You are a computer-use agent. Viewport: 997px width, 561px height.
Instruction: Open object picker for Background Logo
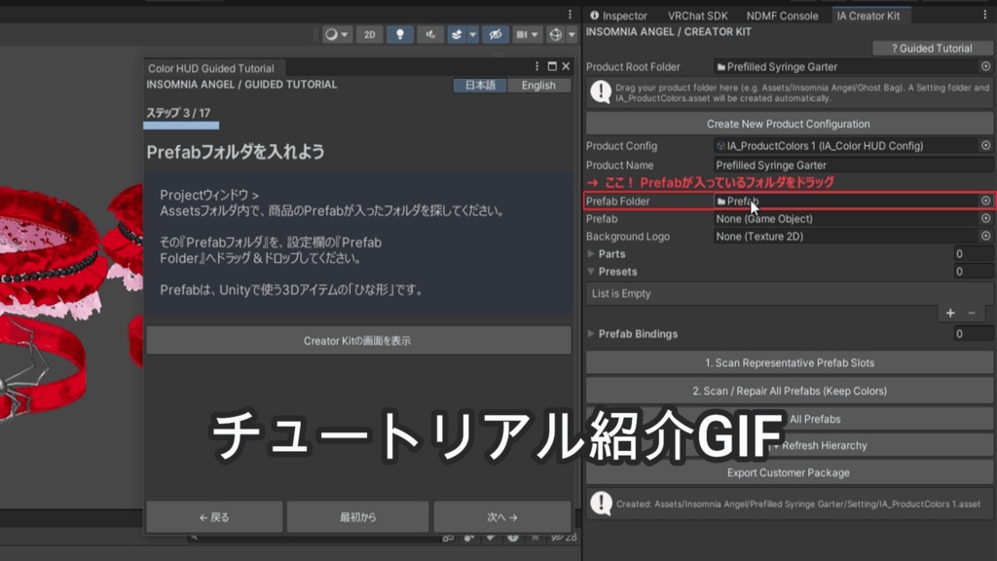[985, 236]
